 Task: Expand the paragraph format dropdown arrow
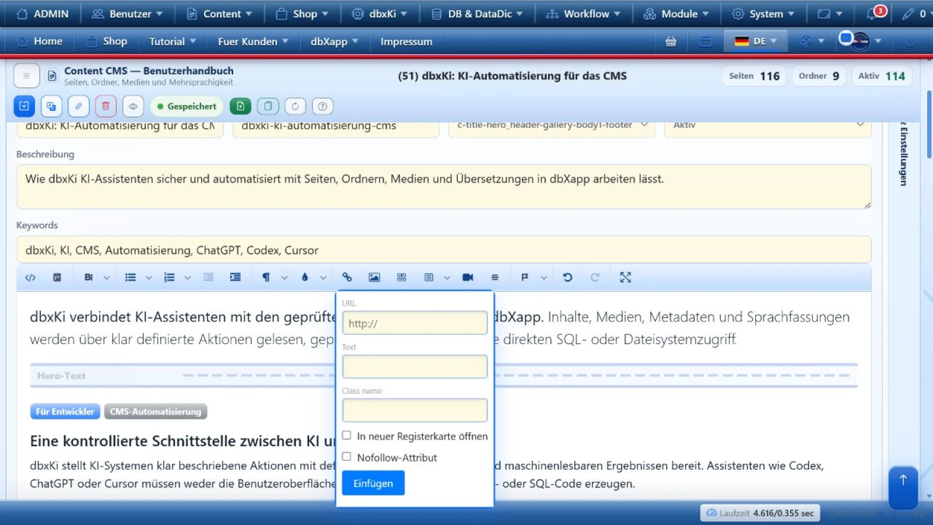(285, 278)
